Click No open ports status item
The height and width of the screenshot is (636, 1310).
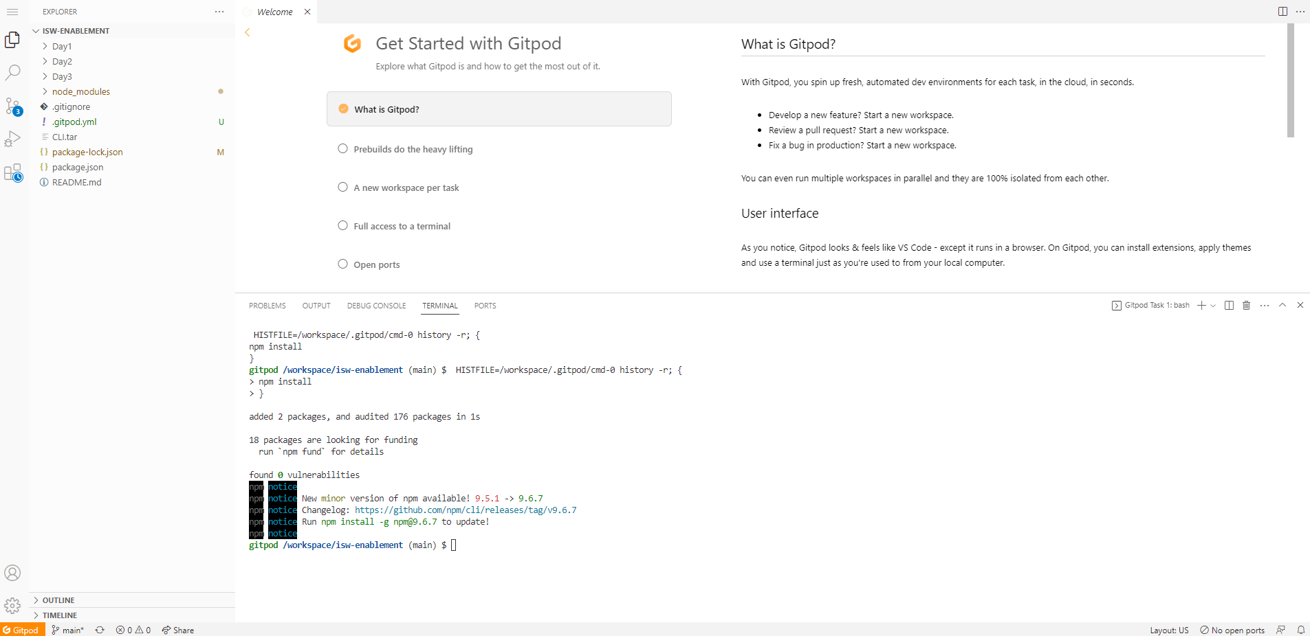click(x=1232, y=630)
